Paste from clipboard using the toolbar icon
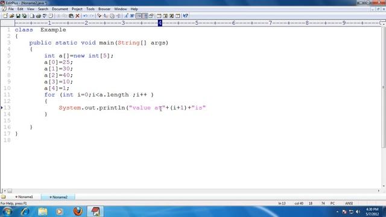 click(x=71, y=16)
